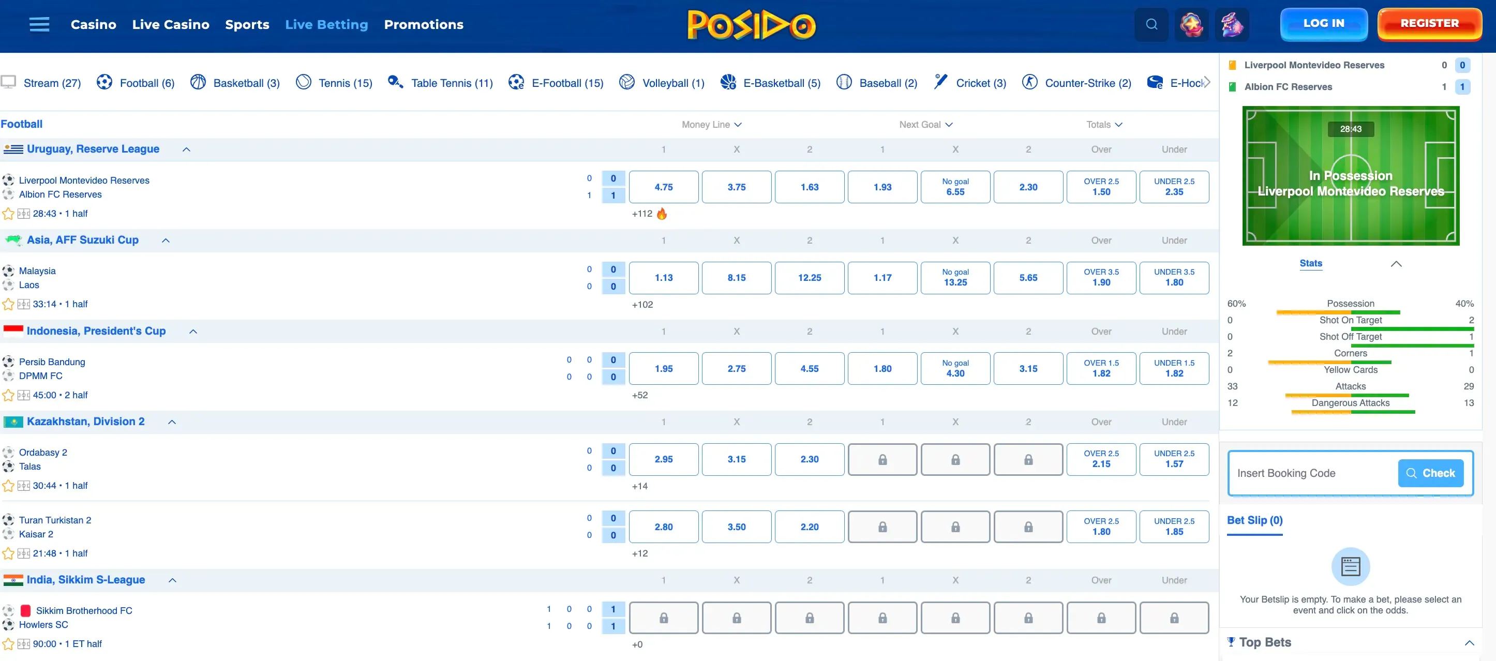Select the Football ball icon filter
The width and height of the screenshot is (1496, 661).
(104, 82)
